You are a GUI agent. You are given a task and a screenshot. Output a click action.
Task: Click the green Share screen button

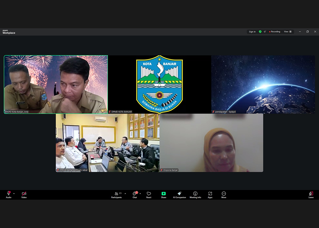pyautogui.click(x=163, y=195)
